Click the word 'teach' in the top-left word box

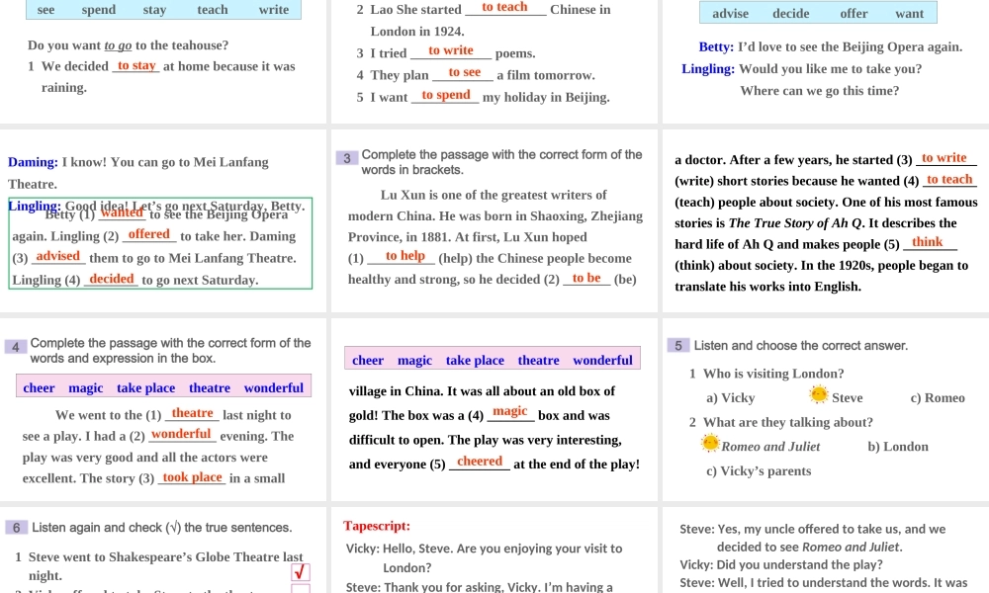click(x=213, y=10)
